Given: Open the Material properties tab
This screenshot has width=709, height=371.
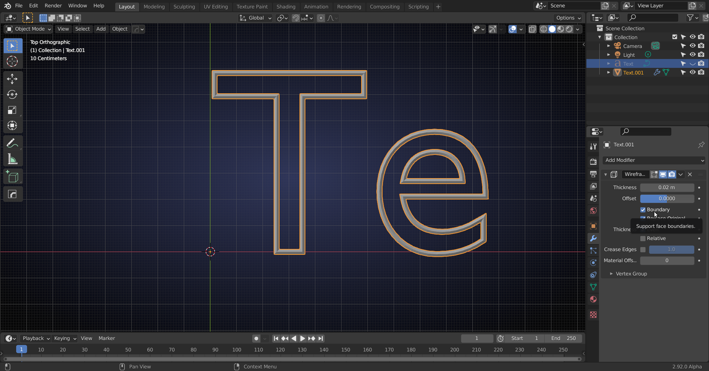Looking at the screenshot, I should (593, 299).
